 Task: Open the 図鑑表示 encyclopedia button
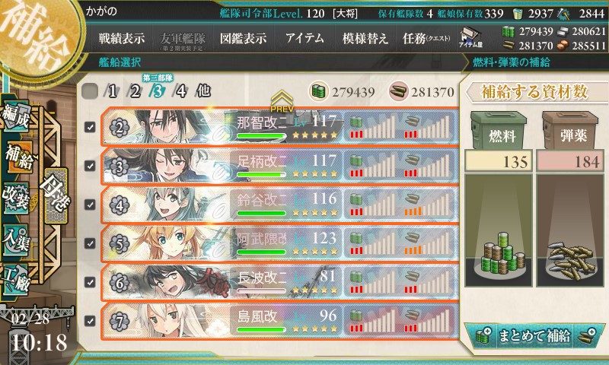243,38
